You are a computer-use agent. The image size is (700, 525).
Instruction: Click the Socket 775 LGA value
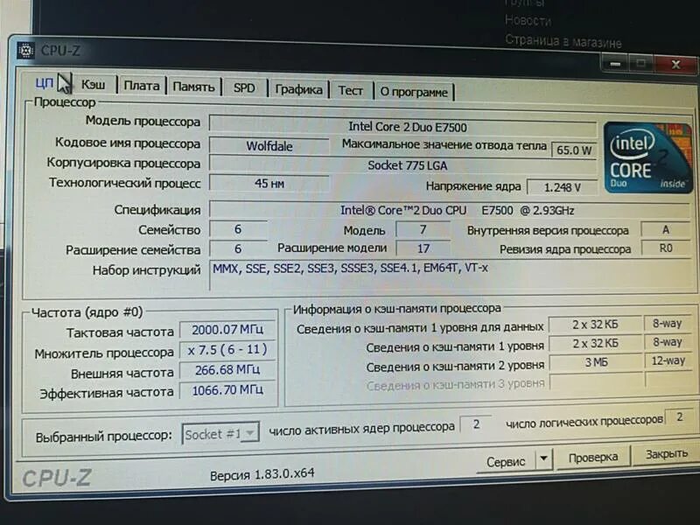click(403, 165)
